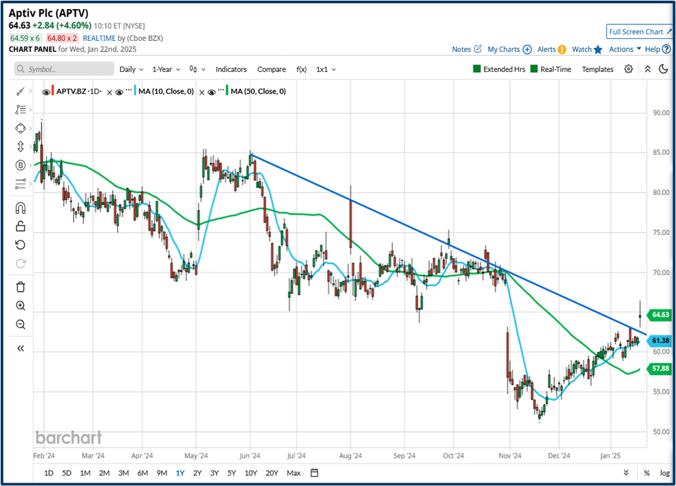The image size is (676, 486).
Task: Open the Daily frequency dropdown
Action: point(132,69)
